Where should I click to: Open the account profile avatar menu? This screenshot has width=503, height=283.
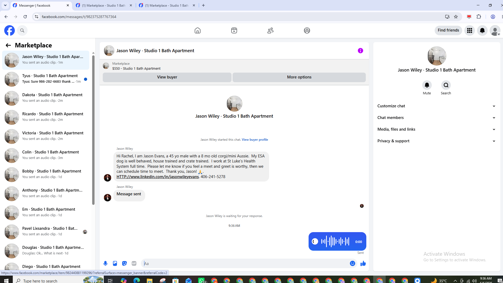coord(495,30)
